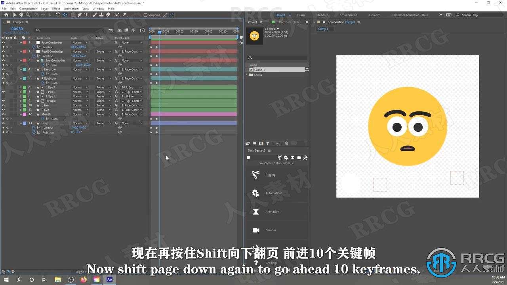Screen dimensions: 507x285
Task: Hide the L Eyebrow layer
Action: point(3,69)
